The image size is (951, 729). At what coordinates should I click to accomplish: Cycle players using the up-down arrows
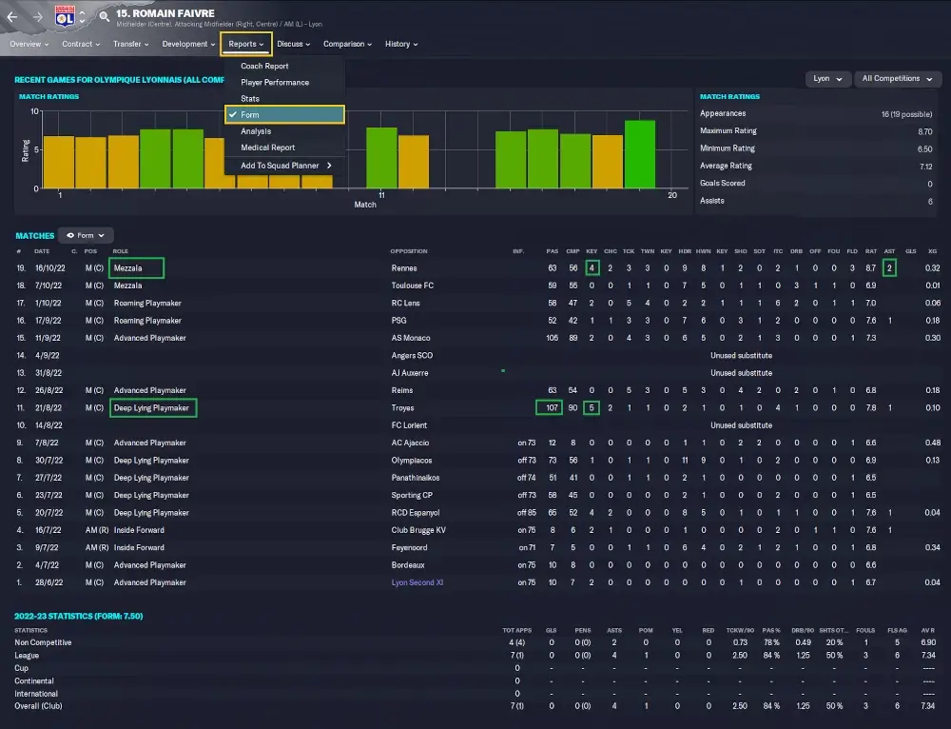tap(83, 16)
